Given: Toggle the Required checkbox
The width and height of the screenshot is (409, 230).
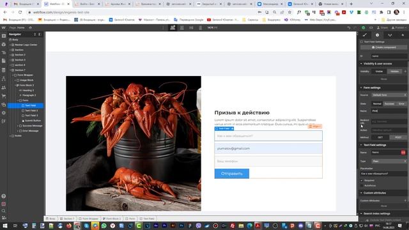Looking at the screenshot, I should (x=362, y=180).
